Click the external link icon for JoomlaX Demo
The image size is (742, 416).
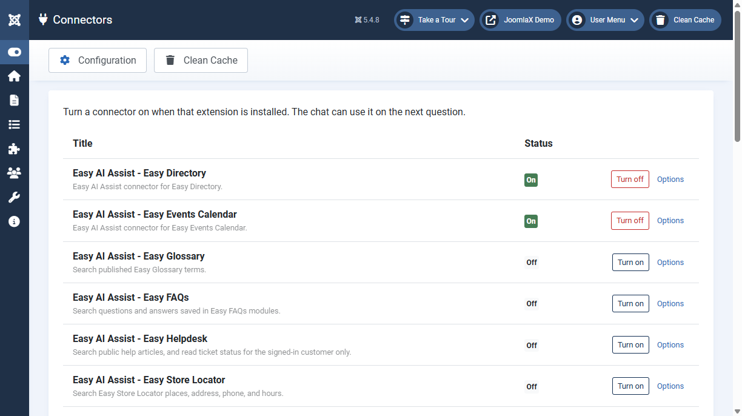[x=490, y=20]
